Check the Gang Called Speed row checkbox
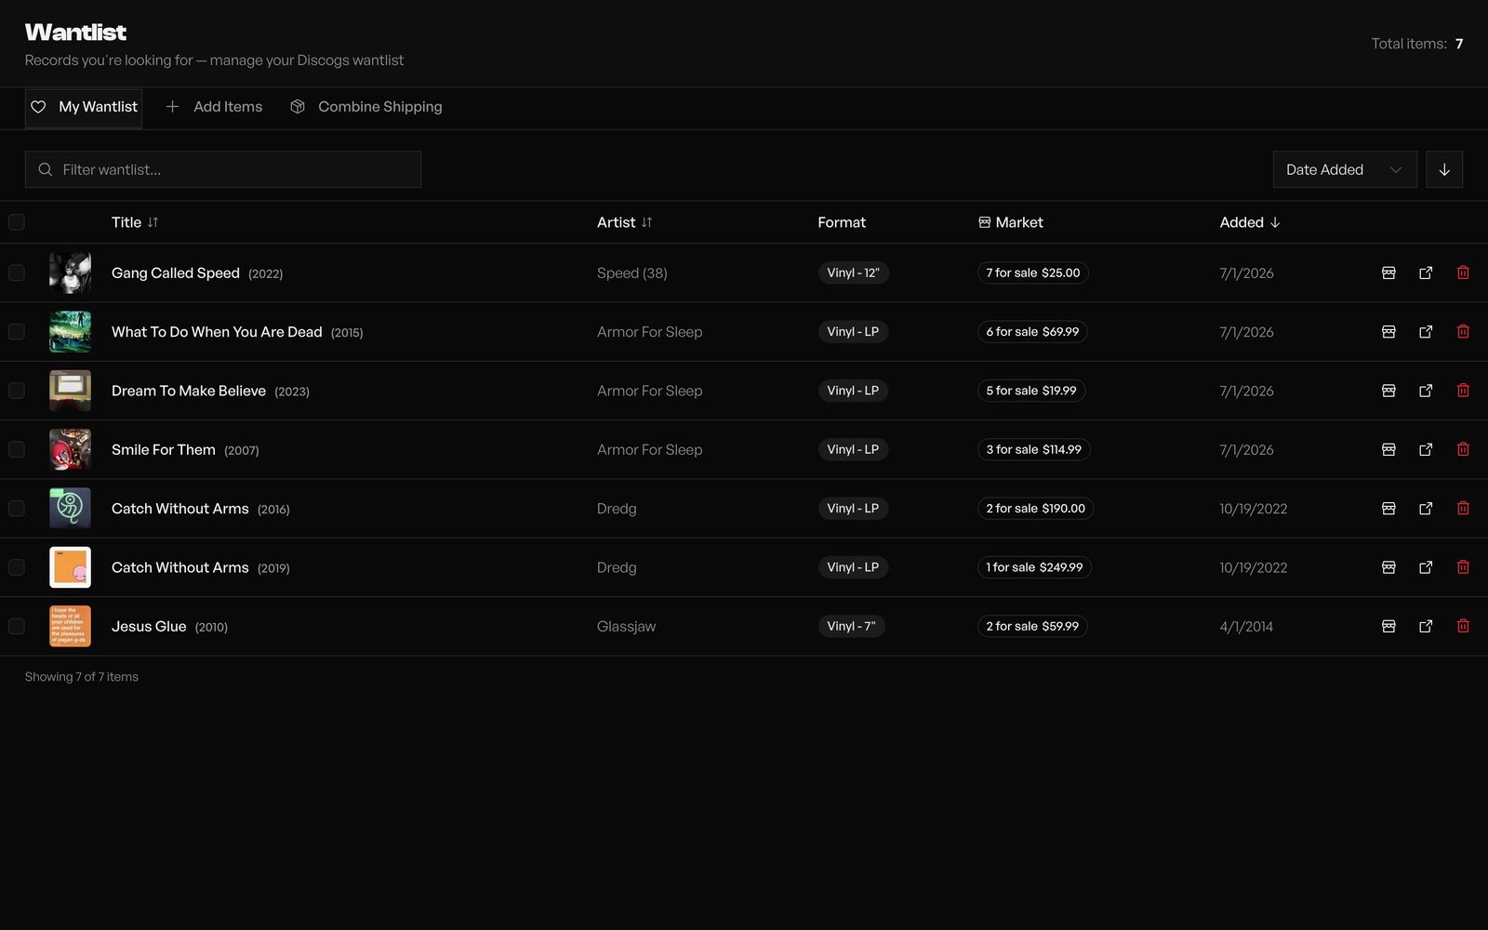This screenshot has height=930, width=1488. (x=17, y=272)
